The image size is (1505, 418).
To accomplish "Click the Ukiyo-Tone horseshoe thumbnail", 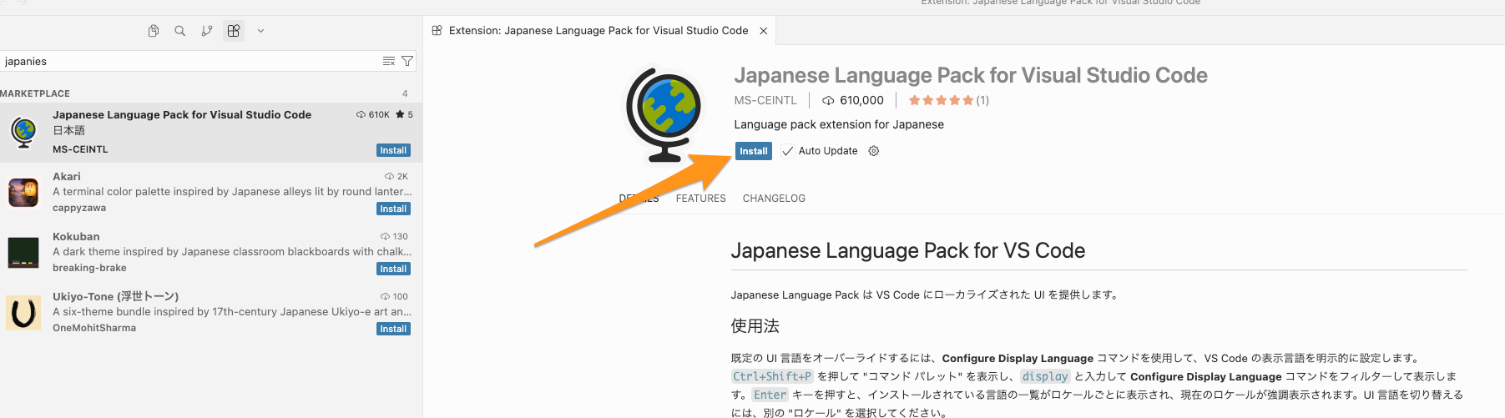I will coord(23,313).
